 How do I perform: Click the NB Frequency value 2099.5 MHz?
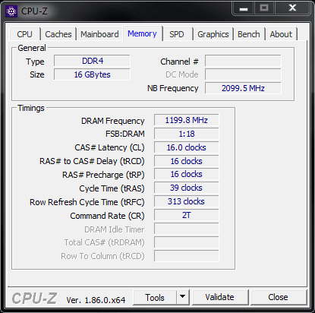tap(243, 88)
